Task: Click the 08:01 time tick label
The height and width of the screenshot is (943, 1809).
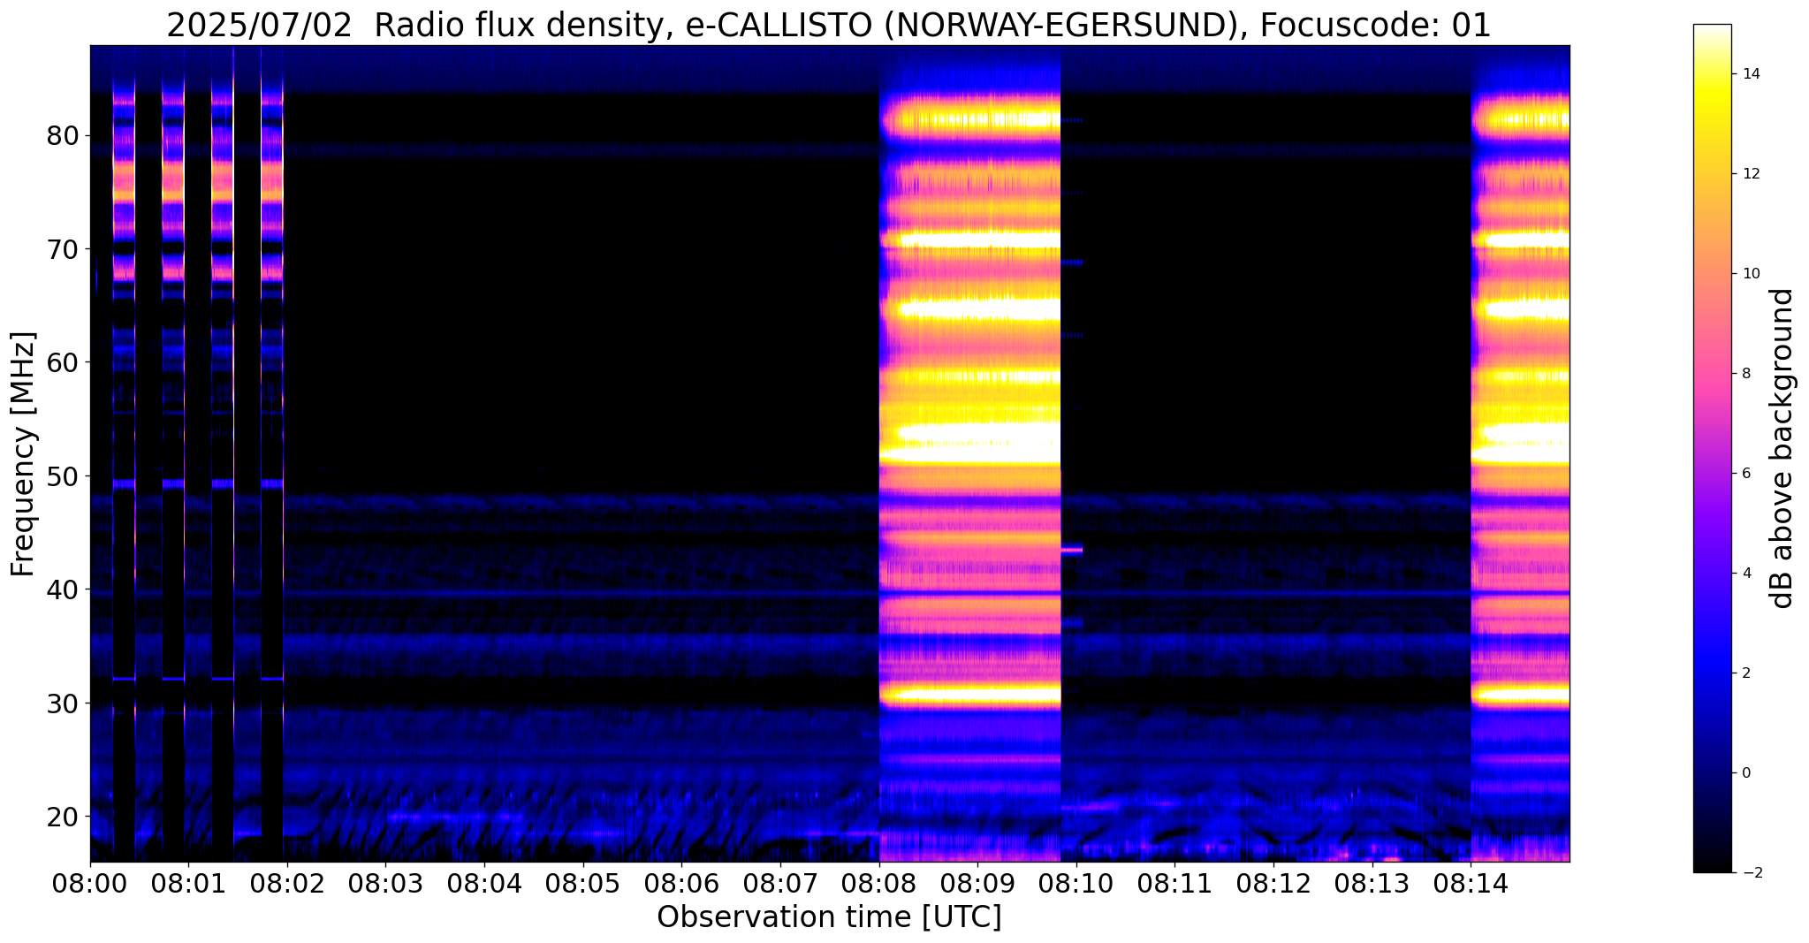Action: 188,882
